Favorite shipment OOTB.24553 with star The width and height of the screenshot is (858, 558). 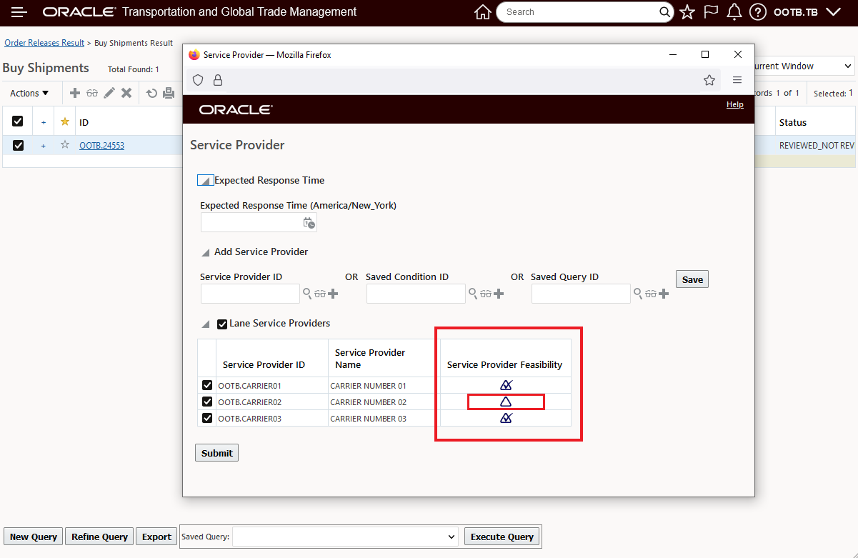coord(65,145)
